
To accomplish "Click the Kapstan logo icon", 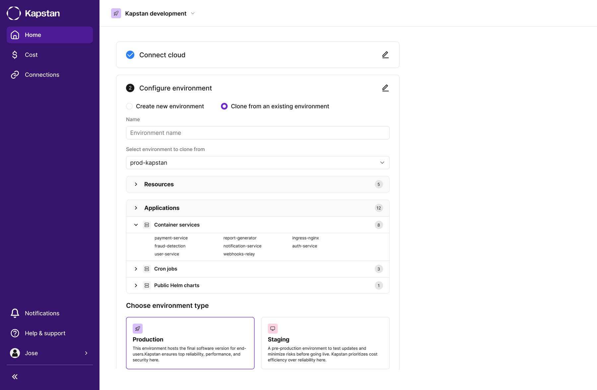I will (14, 13).
